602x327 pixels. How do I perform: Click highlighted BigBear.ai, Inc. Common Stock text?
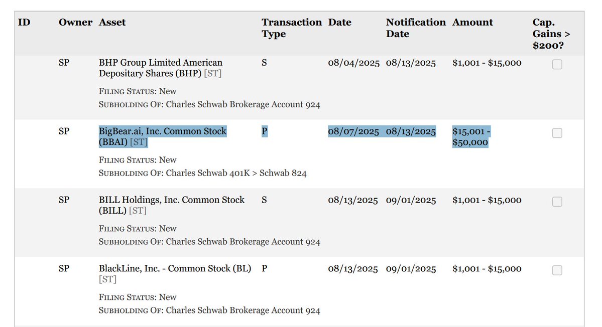[x=162, y=131]
